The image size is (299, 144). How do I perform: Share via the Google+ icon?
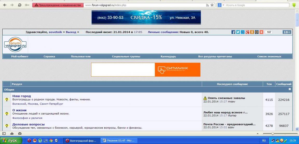[247, 32]
